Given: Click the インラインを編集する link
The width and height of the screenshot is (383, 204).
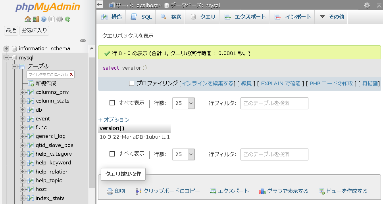Looking at the screenshot, I should tap(208, 84).
